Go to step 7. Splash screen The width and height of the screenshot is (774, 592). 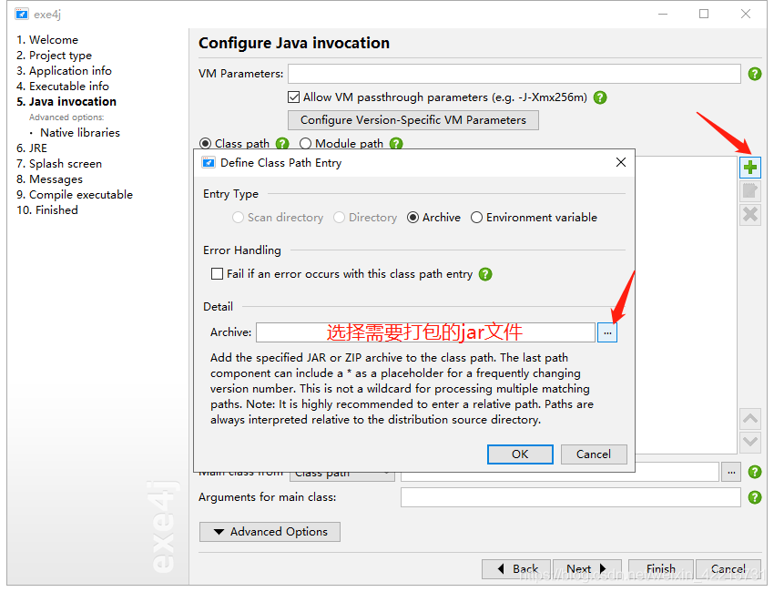pyautogui.click(x=59, y=163)
